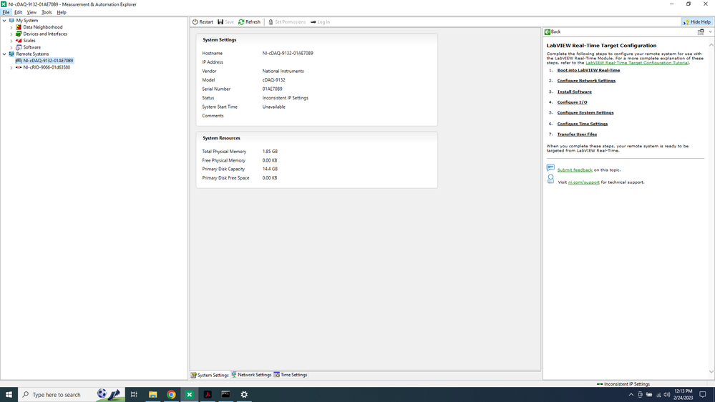Open the Transfer User Files link
715x402 pixels.
pos(577,134)
